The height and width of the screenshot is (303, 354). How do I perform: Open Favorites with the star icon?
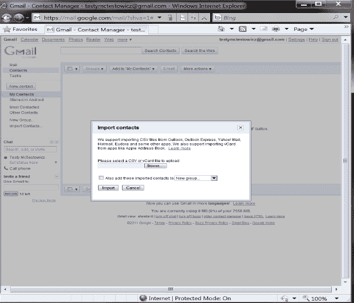tap(7, 29)
